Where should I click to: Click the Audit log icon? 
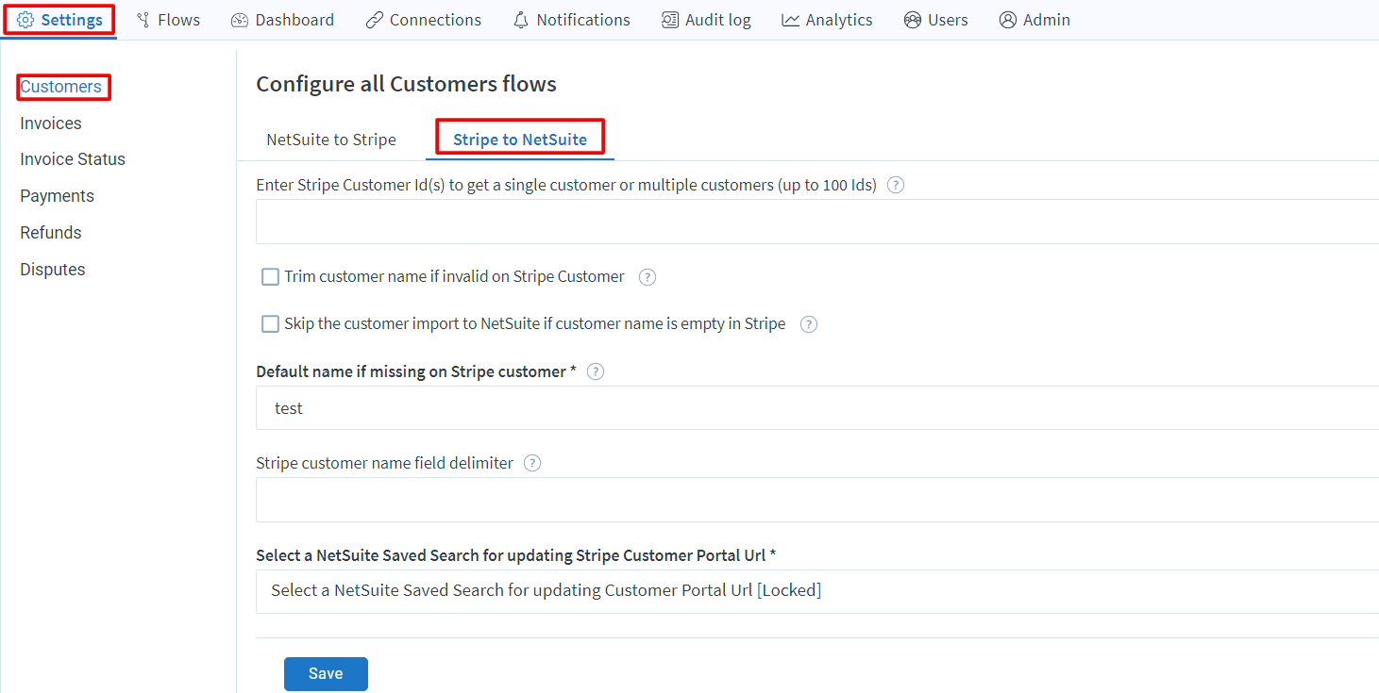[x=670, y=20]
